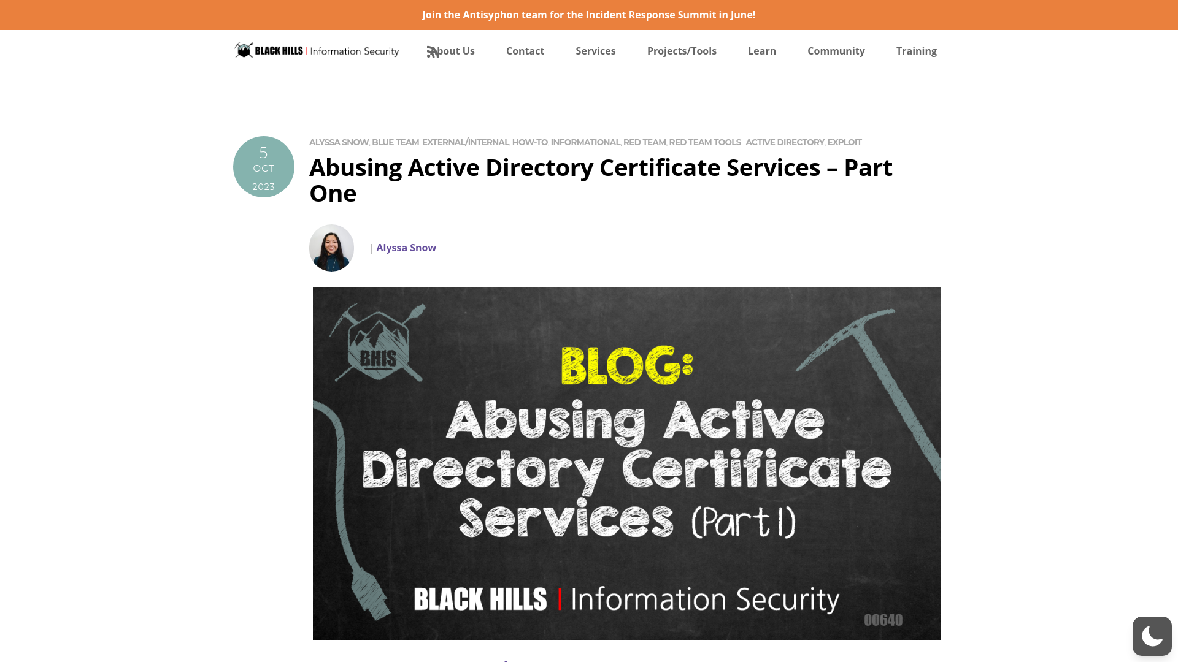Open the Projects/Tools navigation menu

point(682,50)
